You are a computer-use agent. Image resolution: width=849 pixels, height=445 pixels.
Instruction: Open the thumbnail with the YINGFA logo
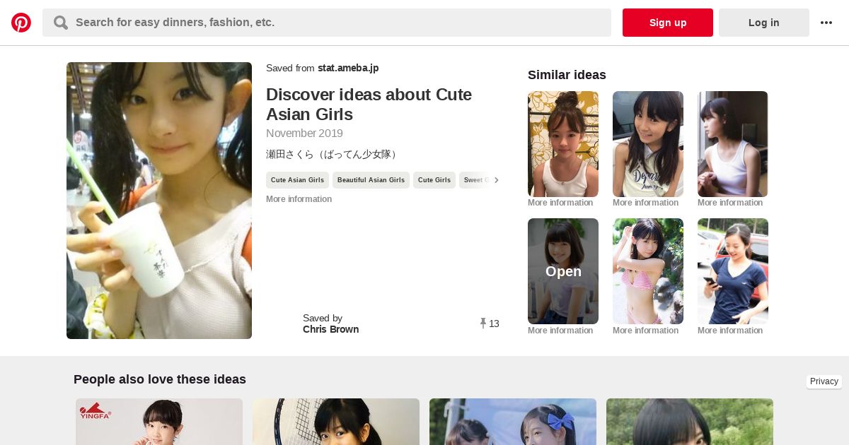pyautogui.click(x=159, y=422)
